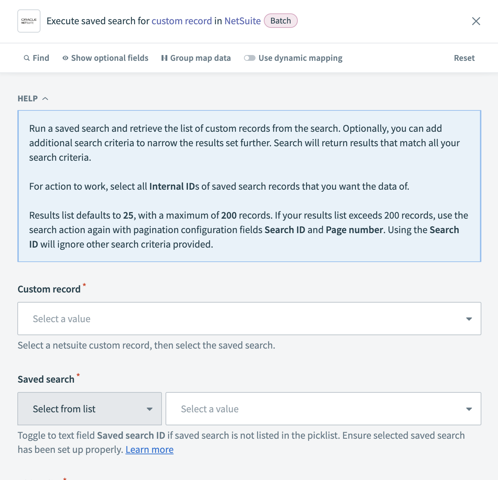The height and width of the screenshot is (480, 498).
Task: Click the custom record link in the title
Action: point(182,21)
